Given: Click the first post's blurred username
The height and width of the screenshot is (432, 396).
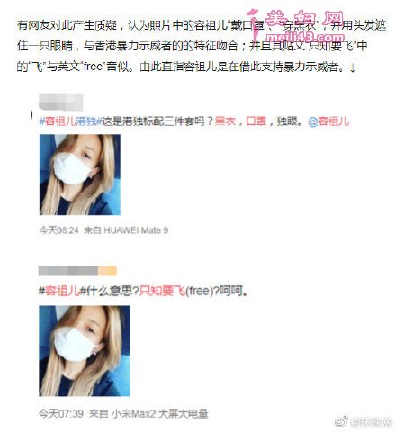Looking at the screenshot, I should (61, 102).
